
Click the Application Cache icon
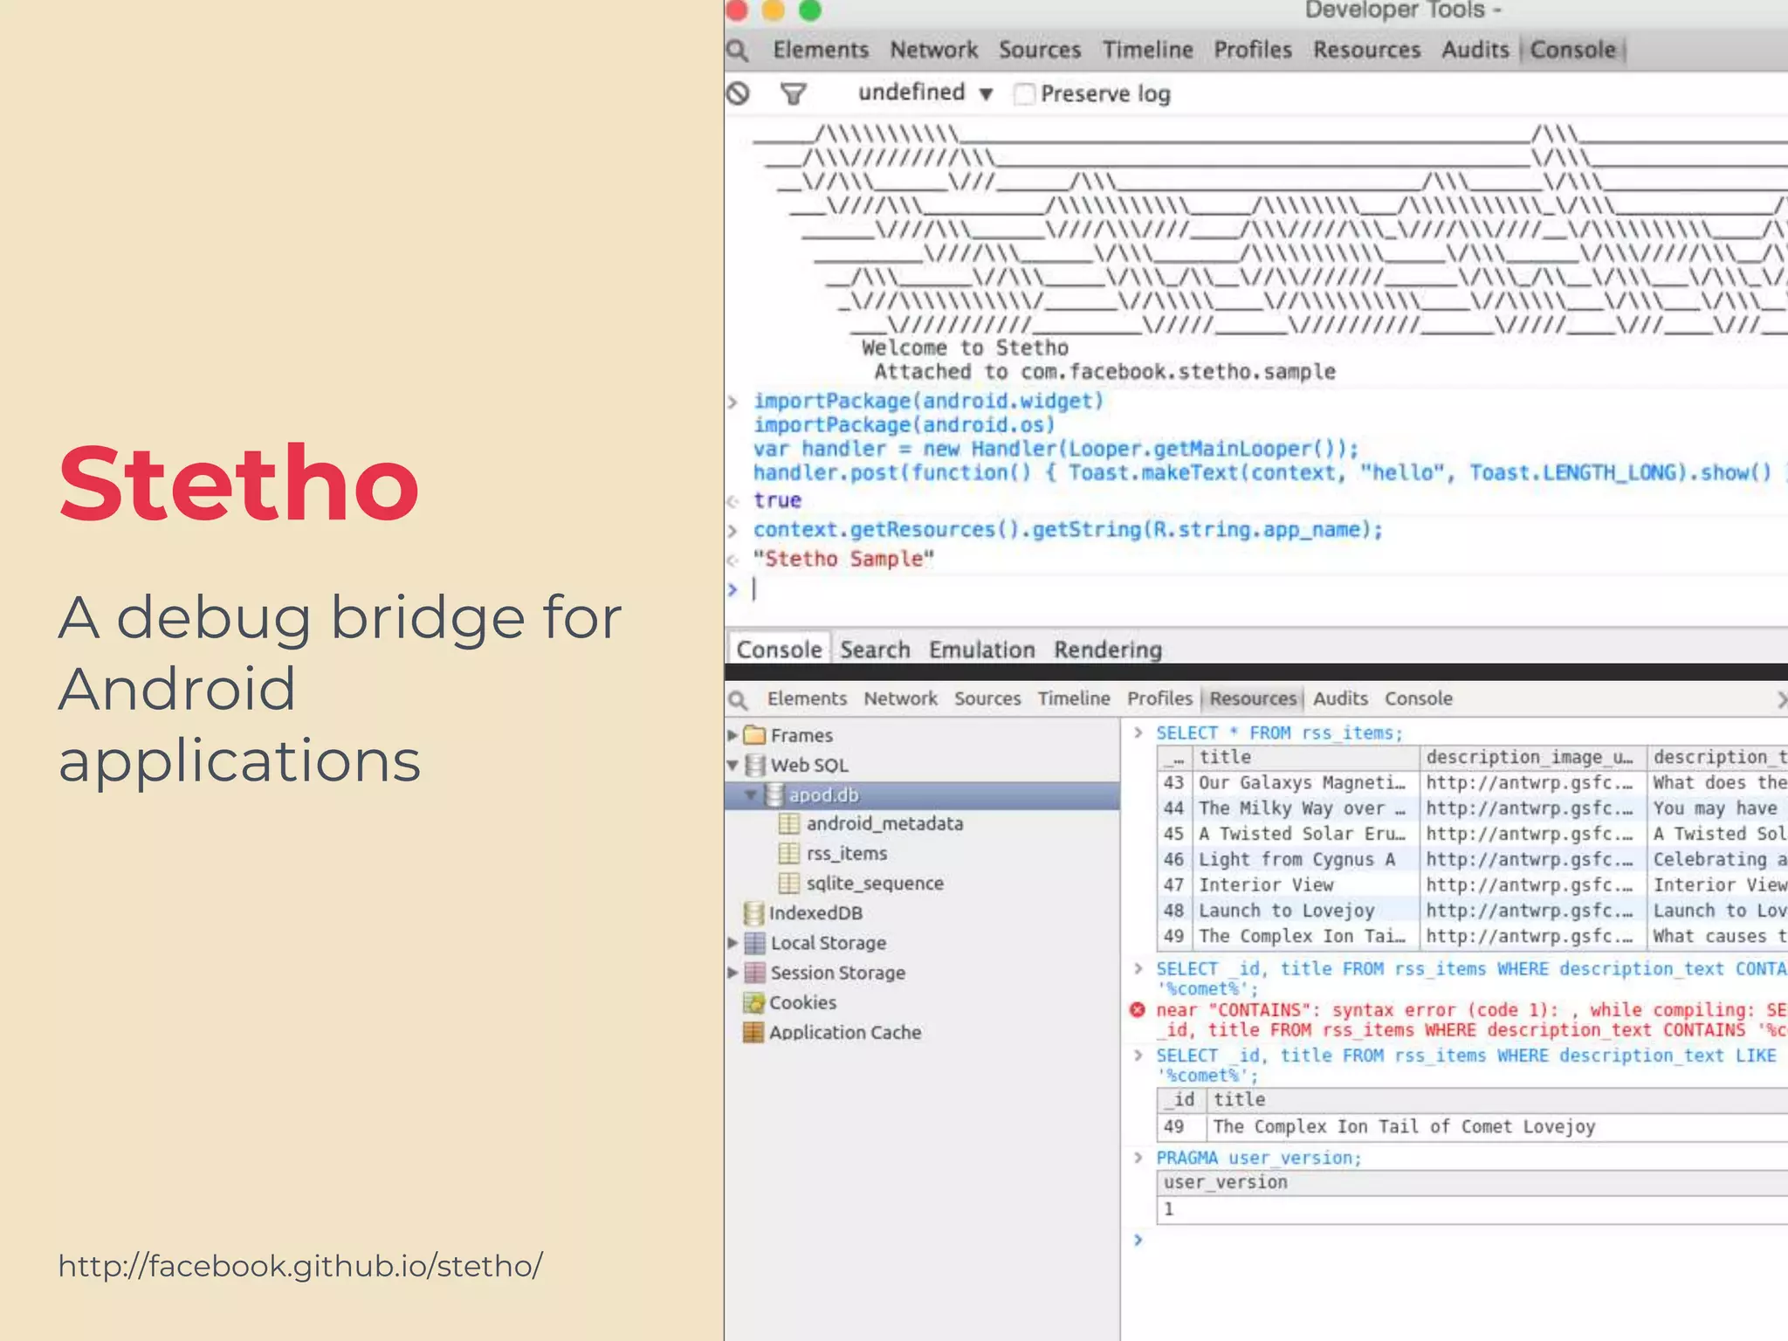click(753, 1032)
